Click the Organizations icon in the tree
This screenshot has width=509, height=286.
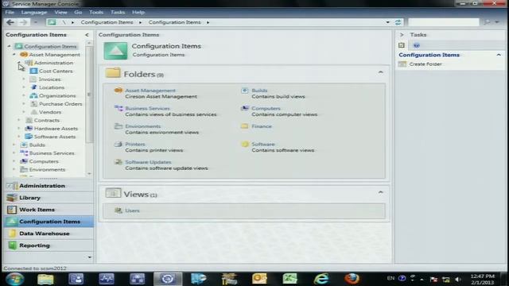[33, 95]
